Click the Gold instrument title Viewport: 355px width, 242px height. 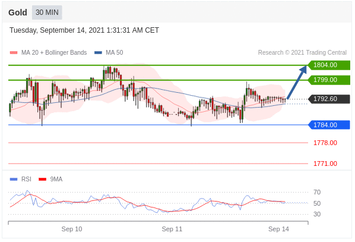click(x=18, y=12)
